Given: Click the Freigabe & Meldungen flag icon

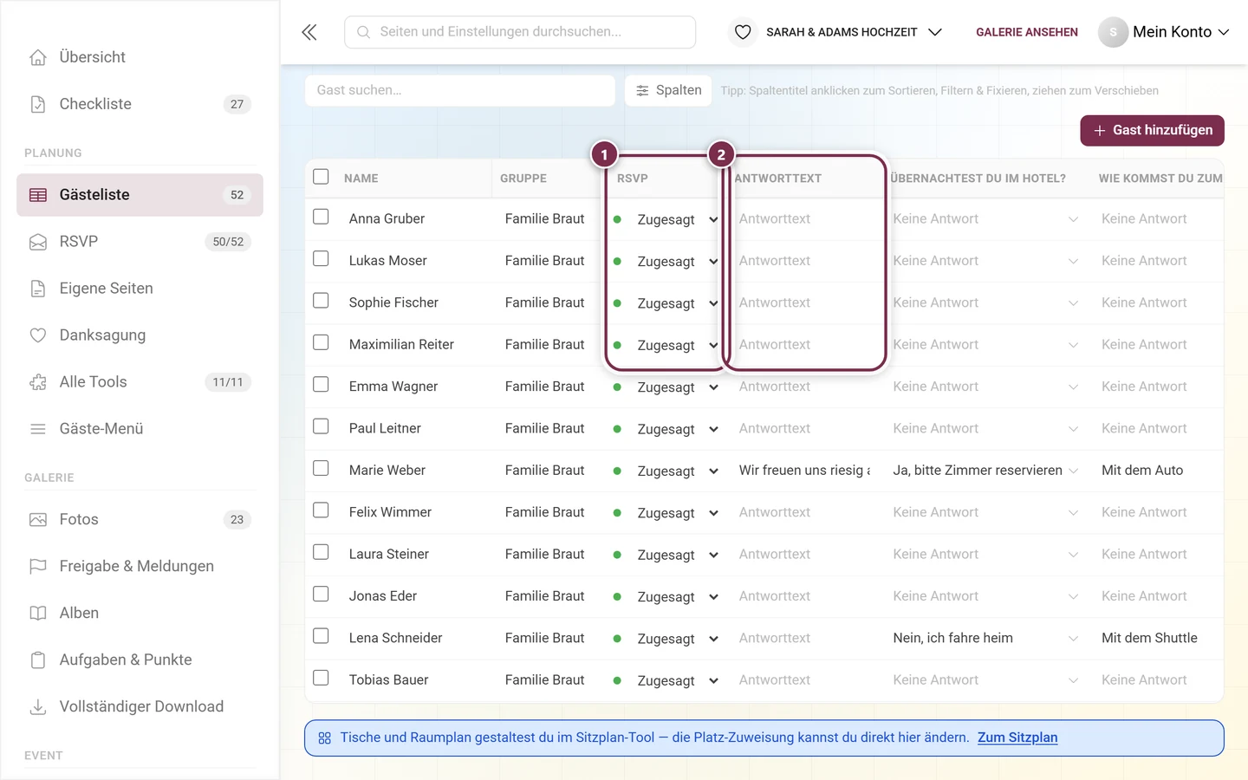Looking at the screenshot, I should pyautogui.click(x=38, y=567).
